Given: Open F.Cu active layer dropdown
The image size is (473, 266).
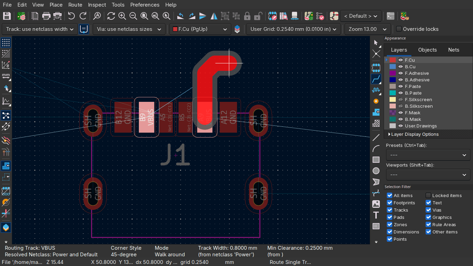Looking at the screenshot, I should click(200, 29).
